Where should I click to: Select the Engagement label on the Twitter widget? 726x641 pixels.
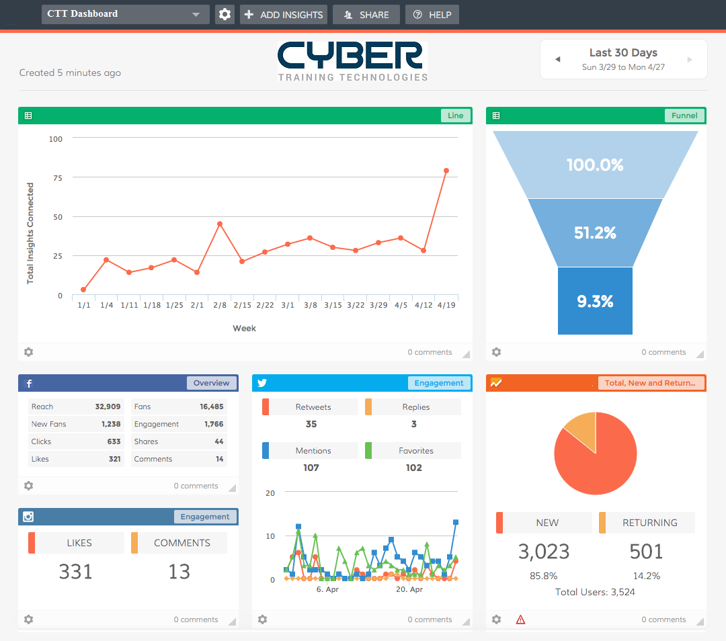(x=439, y=382)
